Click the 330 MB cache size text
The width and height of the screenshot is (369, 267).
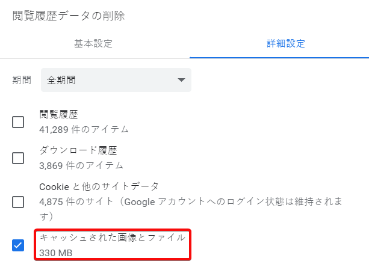tap(56, 253)
